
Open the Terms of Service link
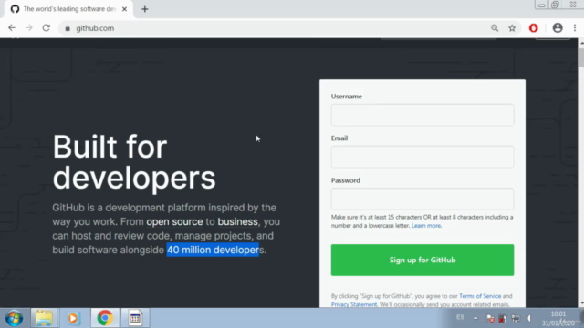[x=480, y=296]
